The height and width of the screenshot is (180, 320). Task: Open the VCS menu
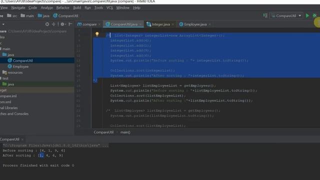pyautogui.click(x=109, y=8)
